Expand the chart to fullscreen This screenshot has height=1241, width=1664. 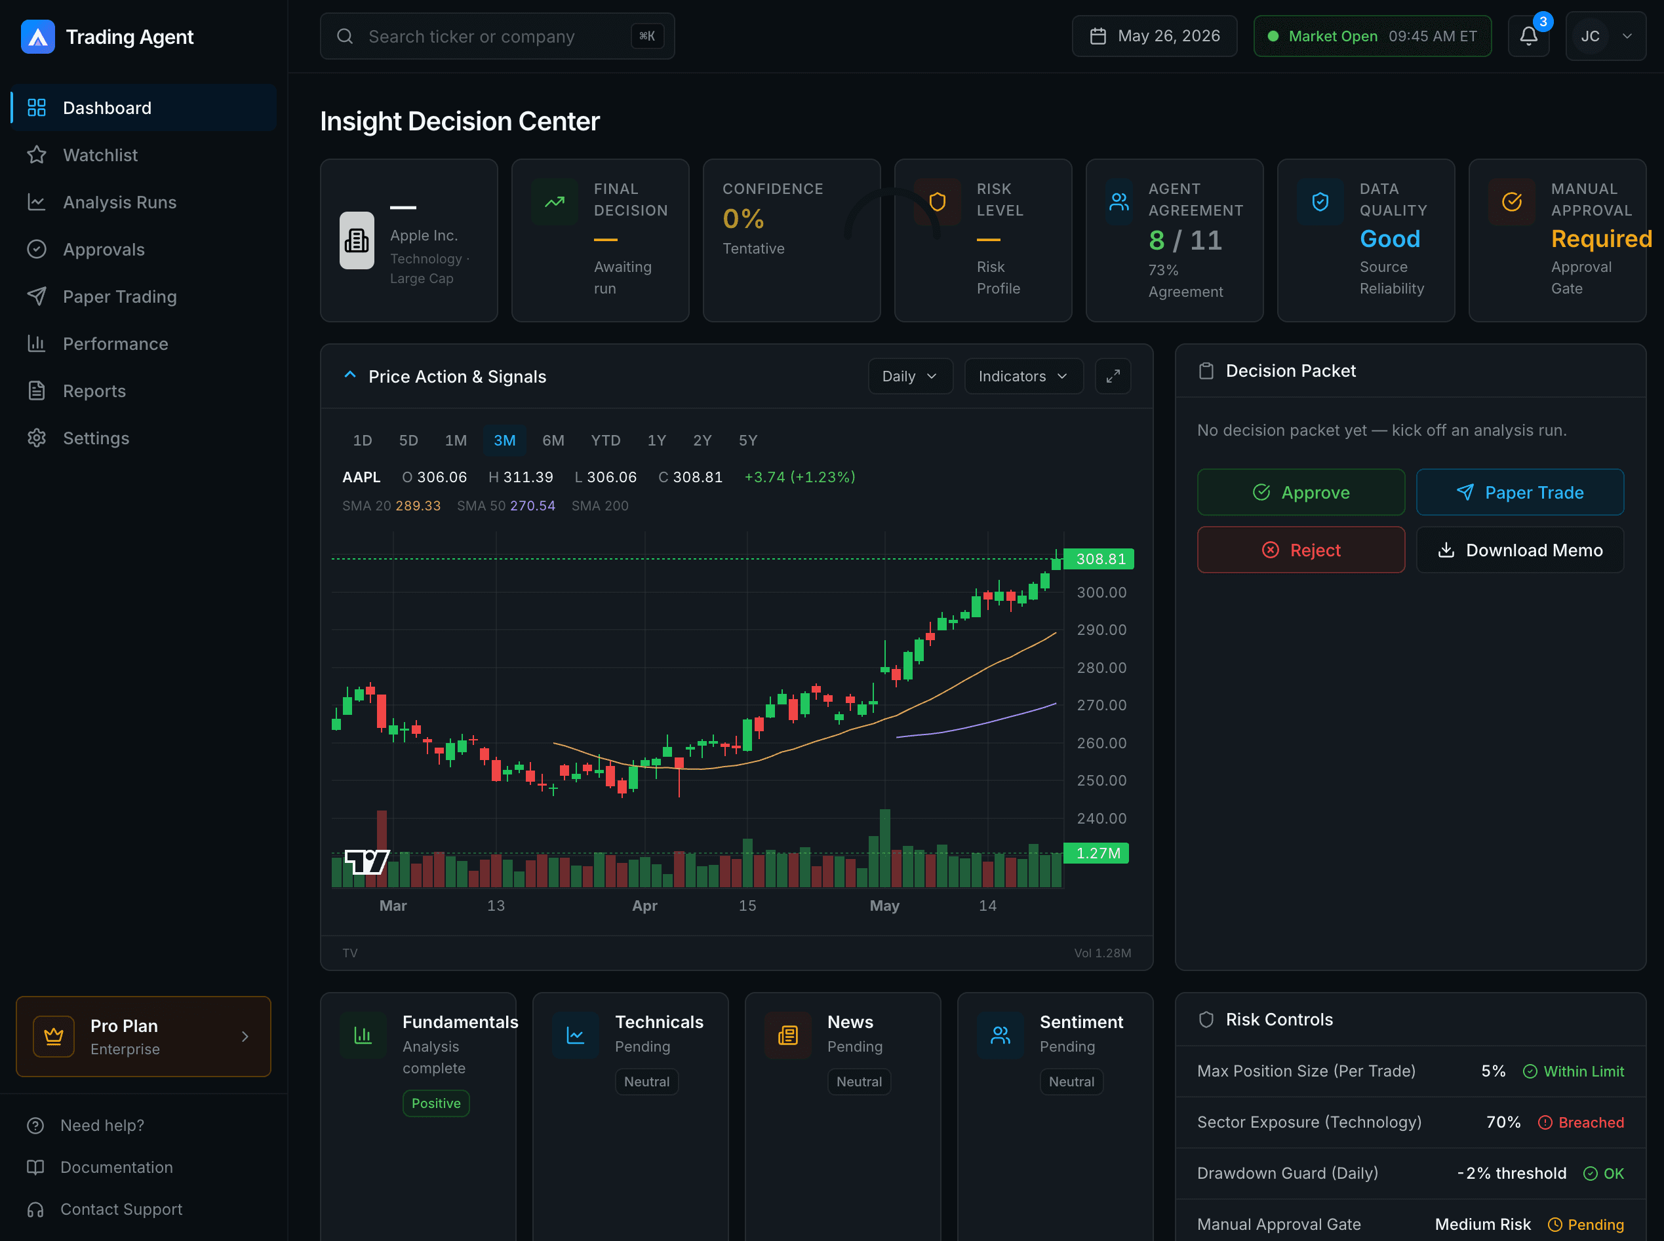[x=1113, y=376]
